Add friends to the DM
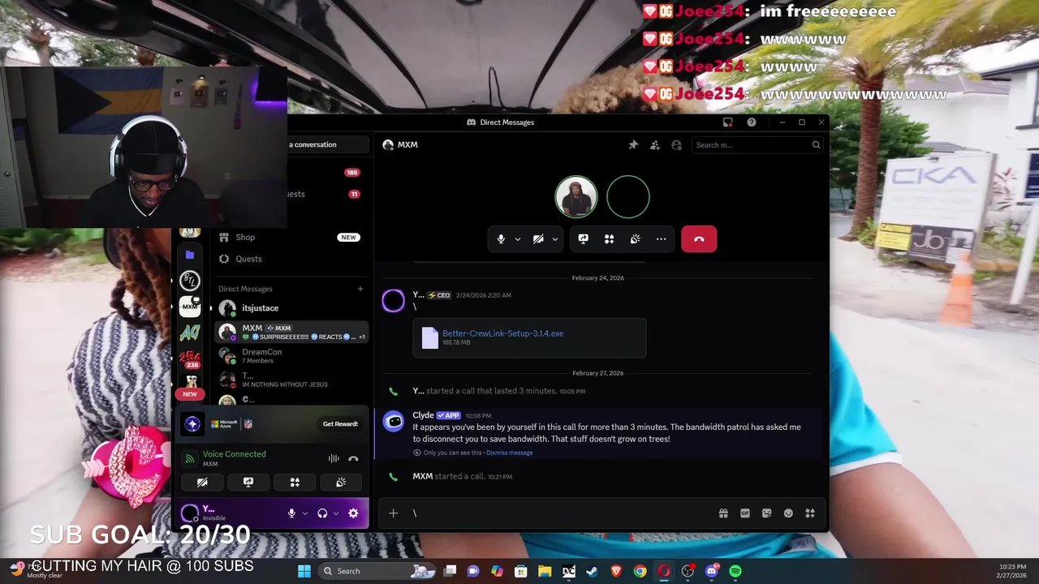The height and width of the screenshot is (584, 1039). [655, 145]
